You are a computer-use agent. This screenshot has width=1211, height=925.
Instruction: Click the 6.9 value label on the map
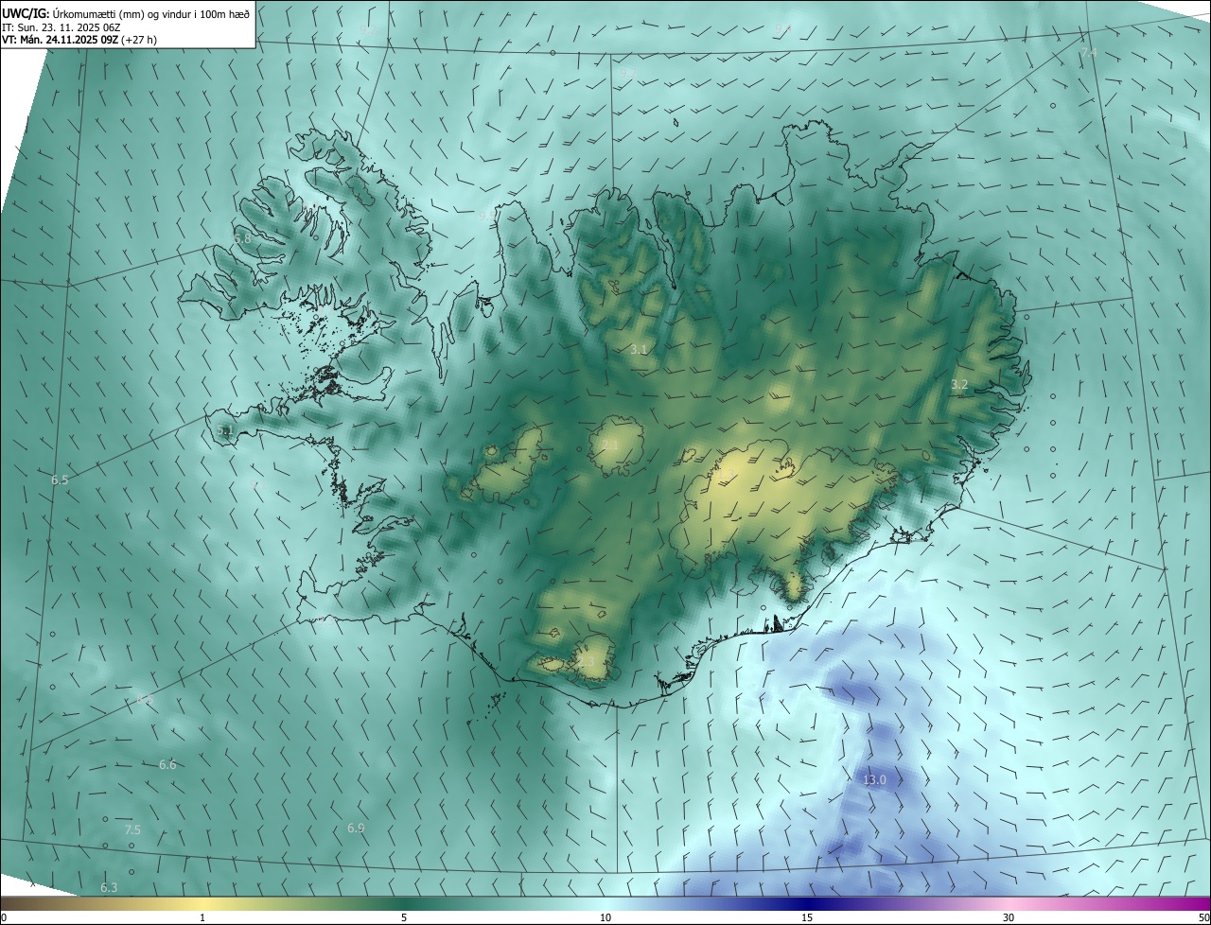(x=356, y=828)
